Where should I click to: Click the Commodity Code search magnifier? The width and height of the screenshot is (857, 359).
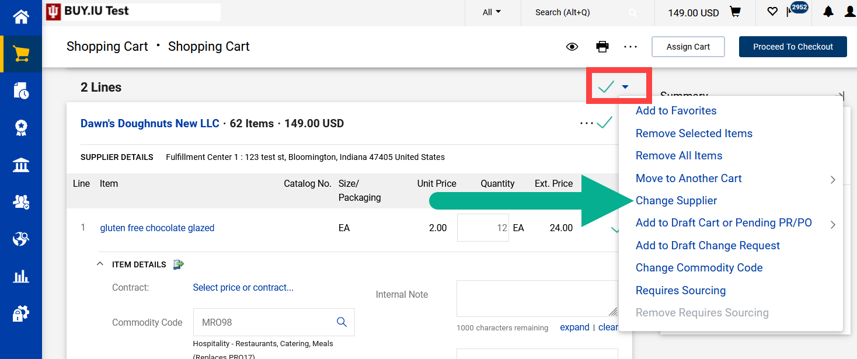point(342,322)
